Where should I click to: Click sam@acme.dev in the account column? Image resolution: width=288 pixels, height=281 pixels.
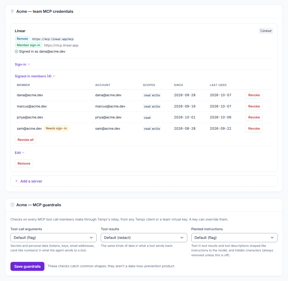[108, 128]
